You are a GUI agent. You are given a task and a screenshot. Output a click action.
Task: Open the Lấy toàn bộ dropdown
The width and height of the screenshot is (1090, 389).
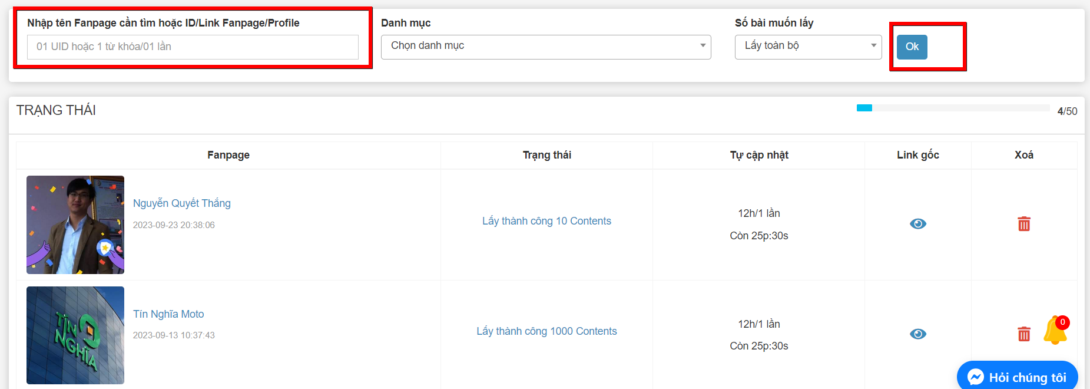click(x=808, y=47)
